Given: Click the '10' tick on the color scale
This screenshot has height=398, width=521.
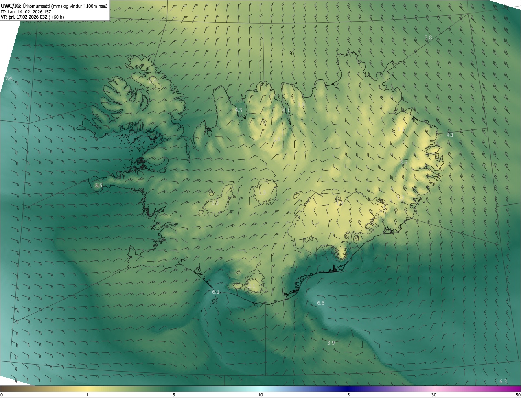Looking at the screenshot, I should [x=260, y=395].
